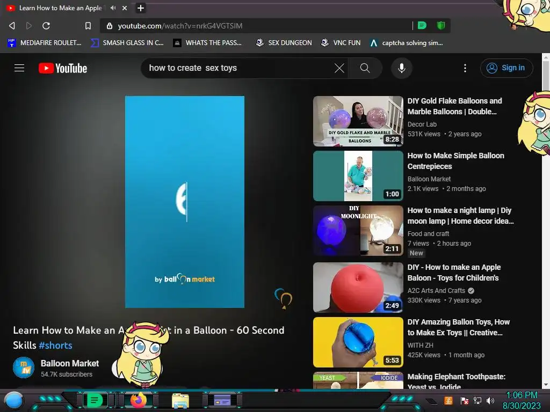Screen dimensions: 550x412
Task: Open YouTube settings three-dot menu
Action: (465, 68)
